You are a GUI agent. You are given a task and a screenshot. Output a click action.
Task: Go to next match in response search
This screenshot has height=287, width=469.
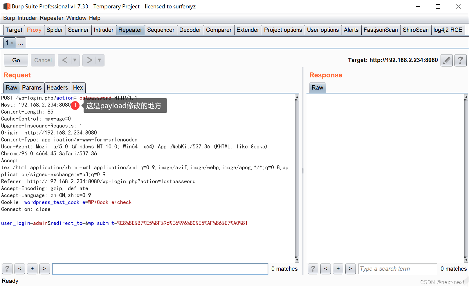tap(351, 269)
